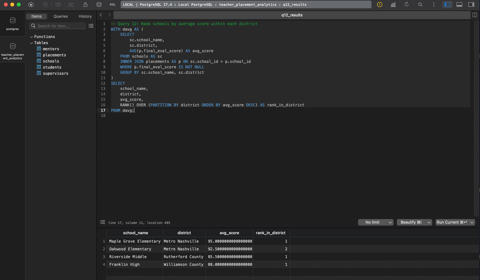Click the lock icon in toolbar

click(x=85, y=5)
